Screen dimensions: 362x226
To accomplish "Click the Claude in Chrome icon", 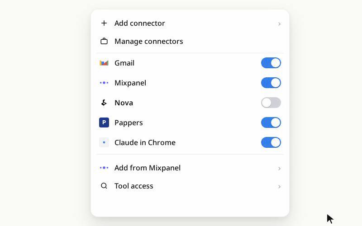I will 104,142.
